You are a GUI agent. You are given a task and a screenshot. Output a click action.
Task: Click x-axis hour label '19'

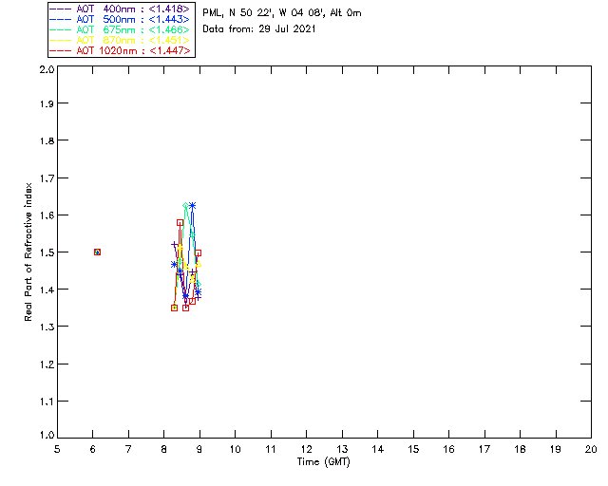pos(556,449)
